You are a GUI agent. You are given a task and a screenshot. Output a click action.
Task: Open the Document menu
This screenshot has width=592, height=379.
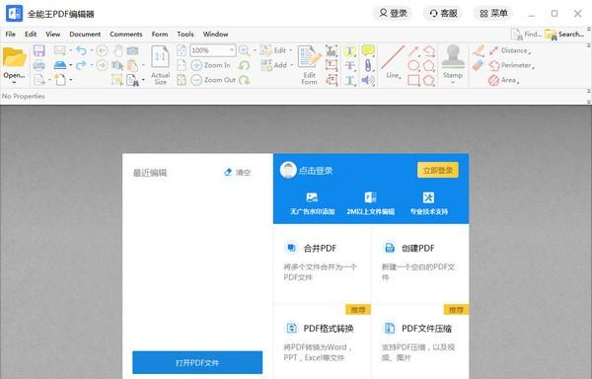pos(85,34)
